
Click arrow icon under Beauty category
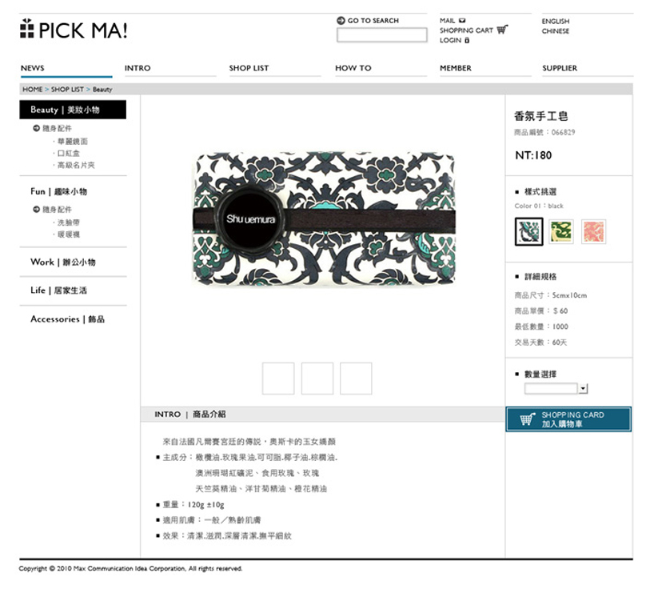[x=36, y=128]
